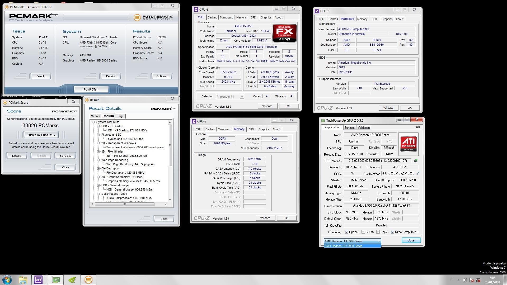This screenshot has height=285, width=507.
Task: Open the Processor #1 selection dropdown
Action: coord(230,97)
